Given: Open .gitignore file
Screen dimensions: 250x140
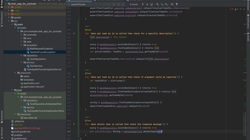Looking at the screenshot, I should [x=18, y=121].
